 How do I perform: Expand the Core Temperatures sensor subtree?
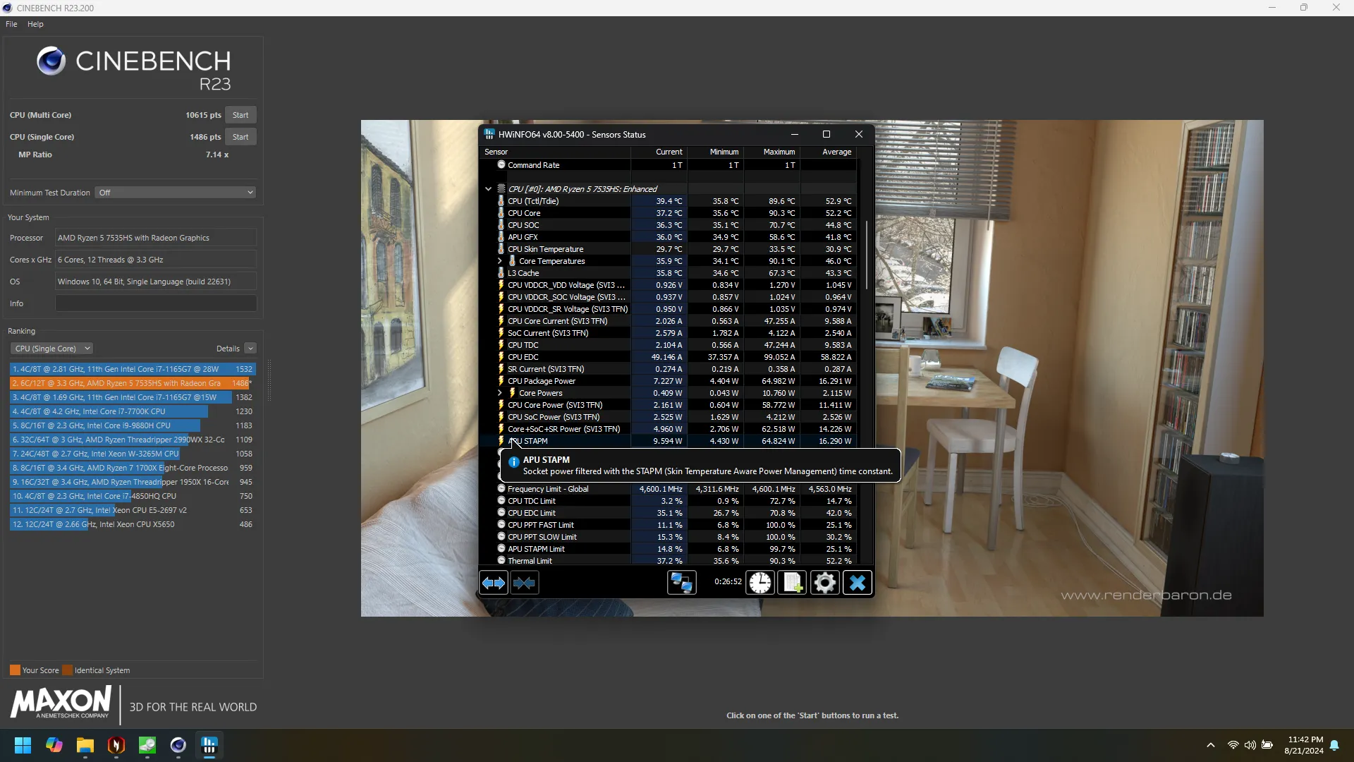(x=500, y=261)
